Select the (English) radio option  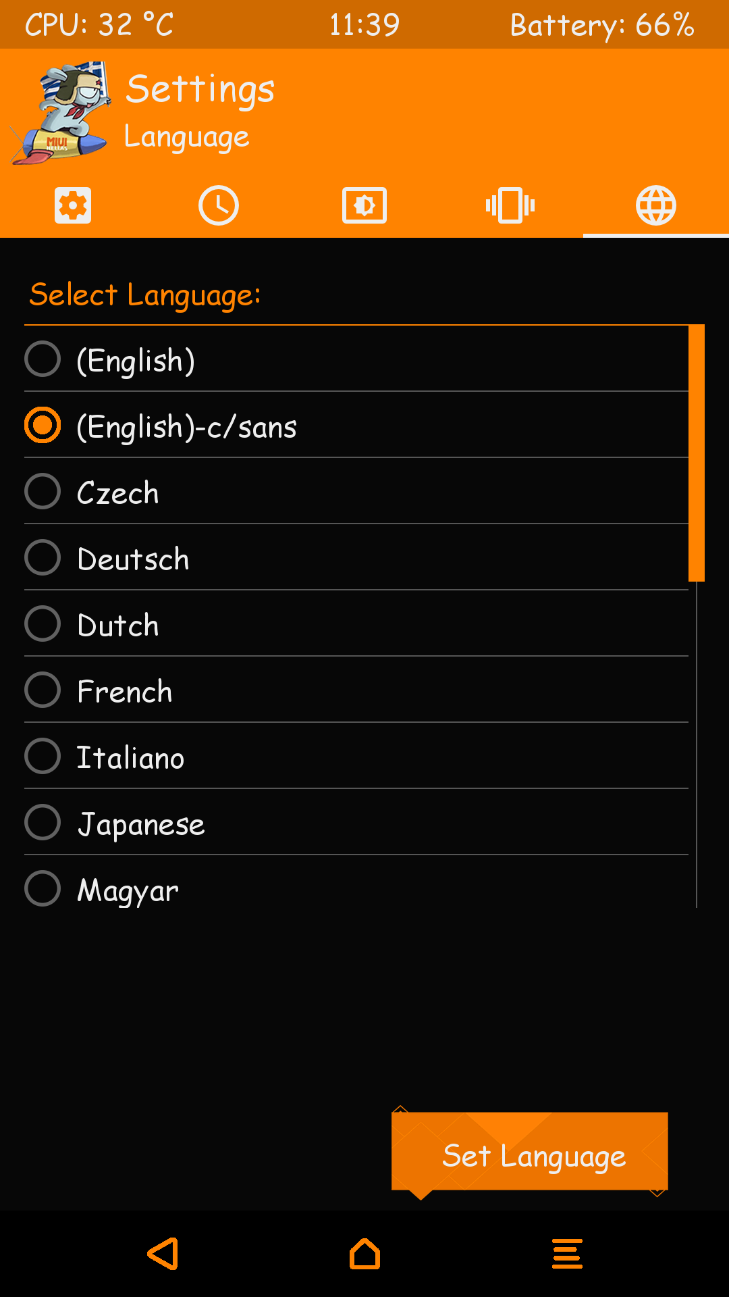pos(43,359)
